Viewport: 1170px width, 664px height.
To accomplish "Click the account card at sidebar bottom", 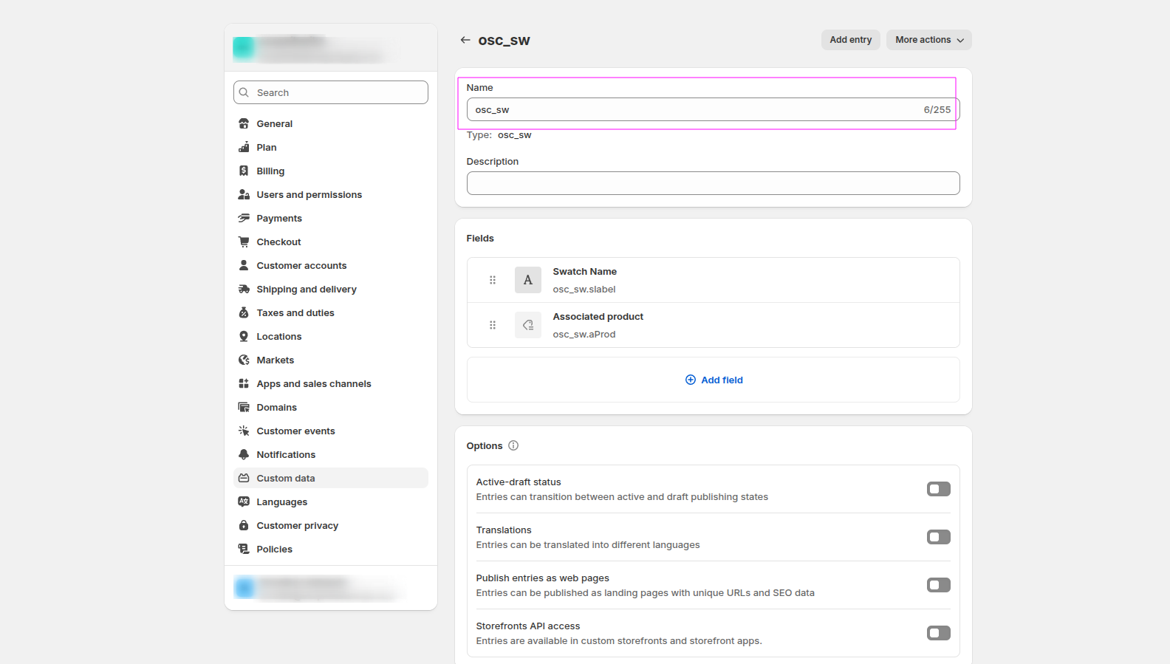I will (x=331, y=588).
